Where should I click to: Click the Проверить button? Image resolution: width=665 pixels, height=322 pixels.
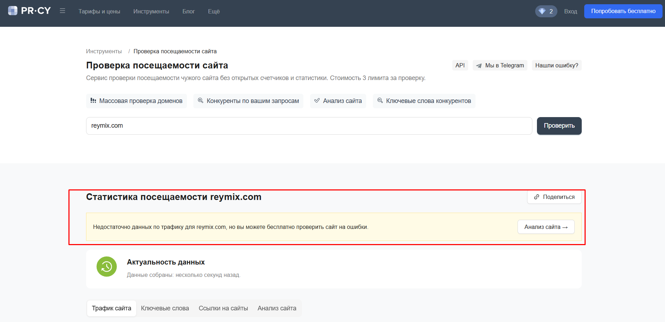(x=559, y=126)
